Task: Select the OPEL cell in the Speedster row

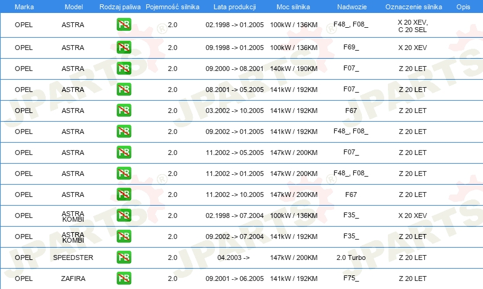Action: (x=23, y=258)
